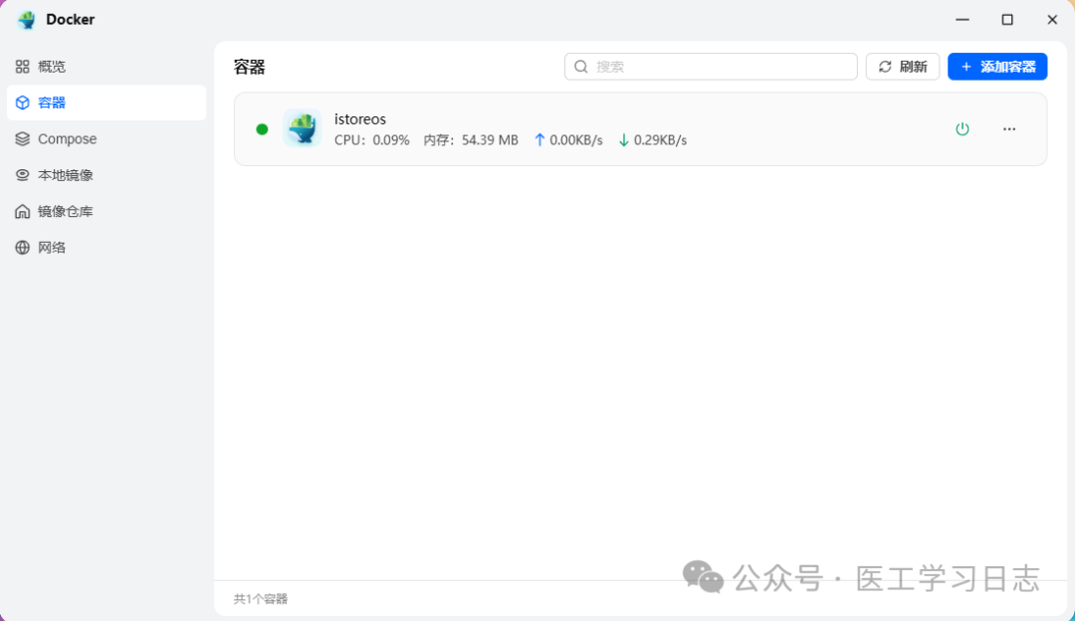Select the istoreos container name

[359, 118]
